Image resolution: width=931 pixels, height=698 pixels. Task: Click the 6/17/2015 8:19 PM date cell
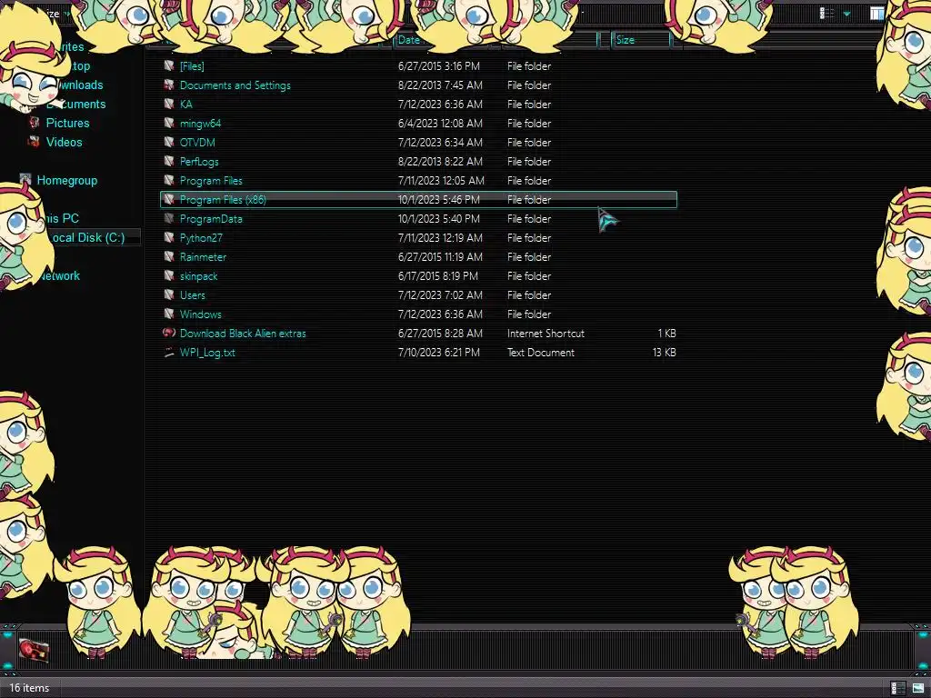click(x=437, y=276)
